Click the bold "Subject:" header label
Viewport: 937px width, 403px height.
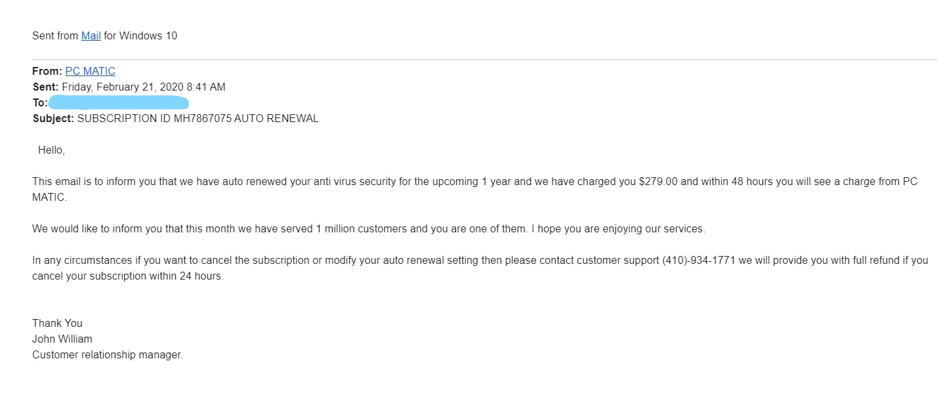pyautogui.click(x=53, y=119)
